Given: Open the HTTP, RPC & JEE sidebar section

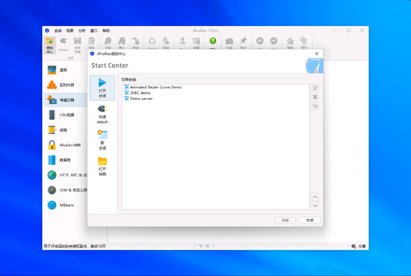Looking at the screenshot, I should (x=66, y=175).
